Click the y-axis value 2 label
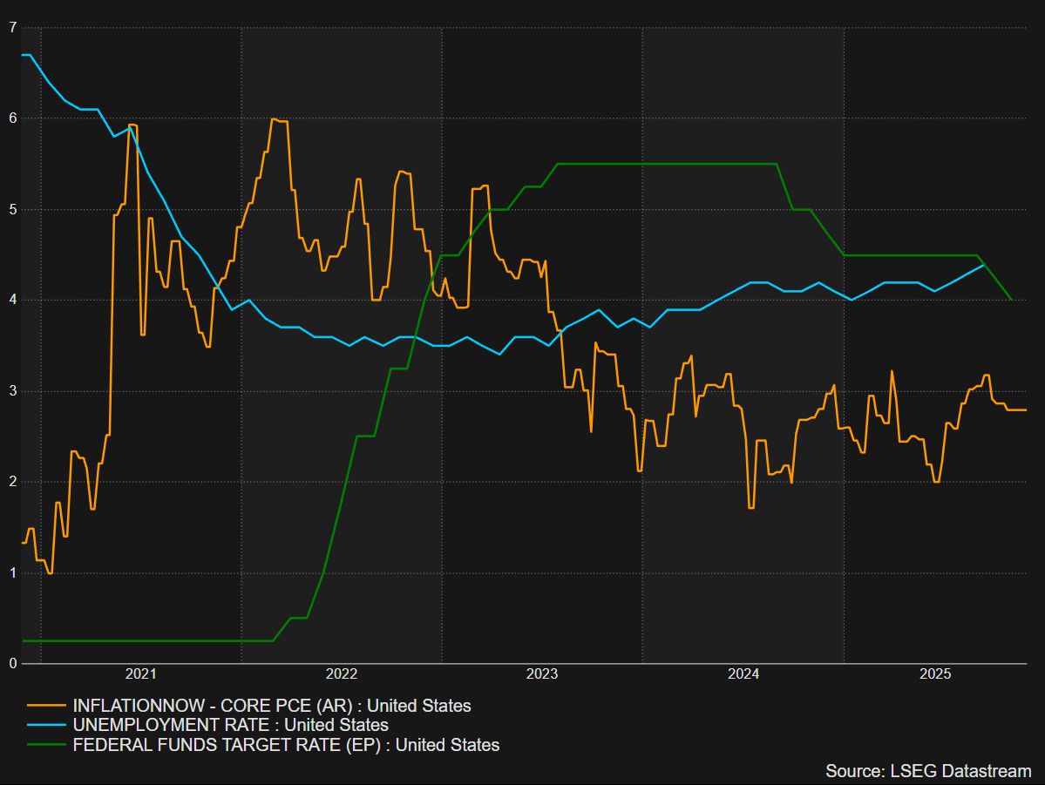1045x785 pixels. click(12, 482)
